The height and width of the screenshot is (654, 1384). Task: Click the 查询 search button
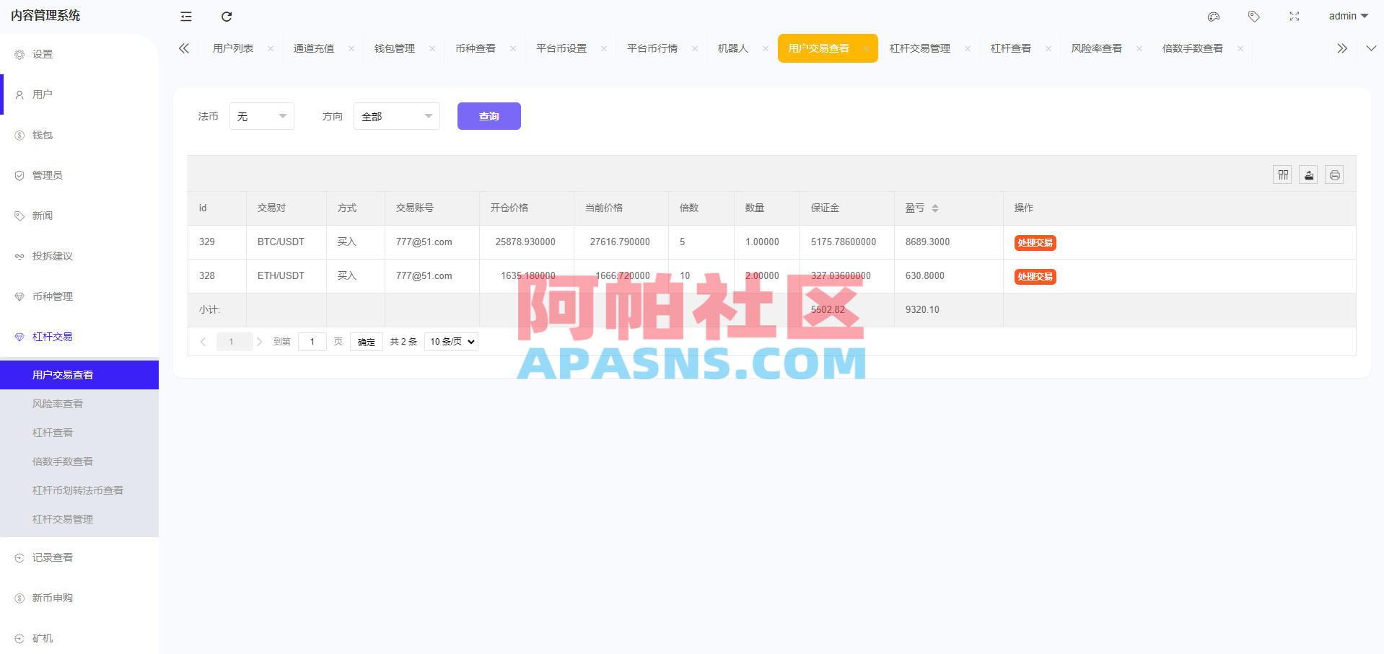tap(489, 115)
